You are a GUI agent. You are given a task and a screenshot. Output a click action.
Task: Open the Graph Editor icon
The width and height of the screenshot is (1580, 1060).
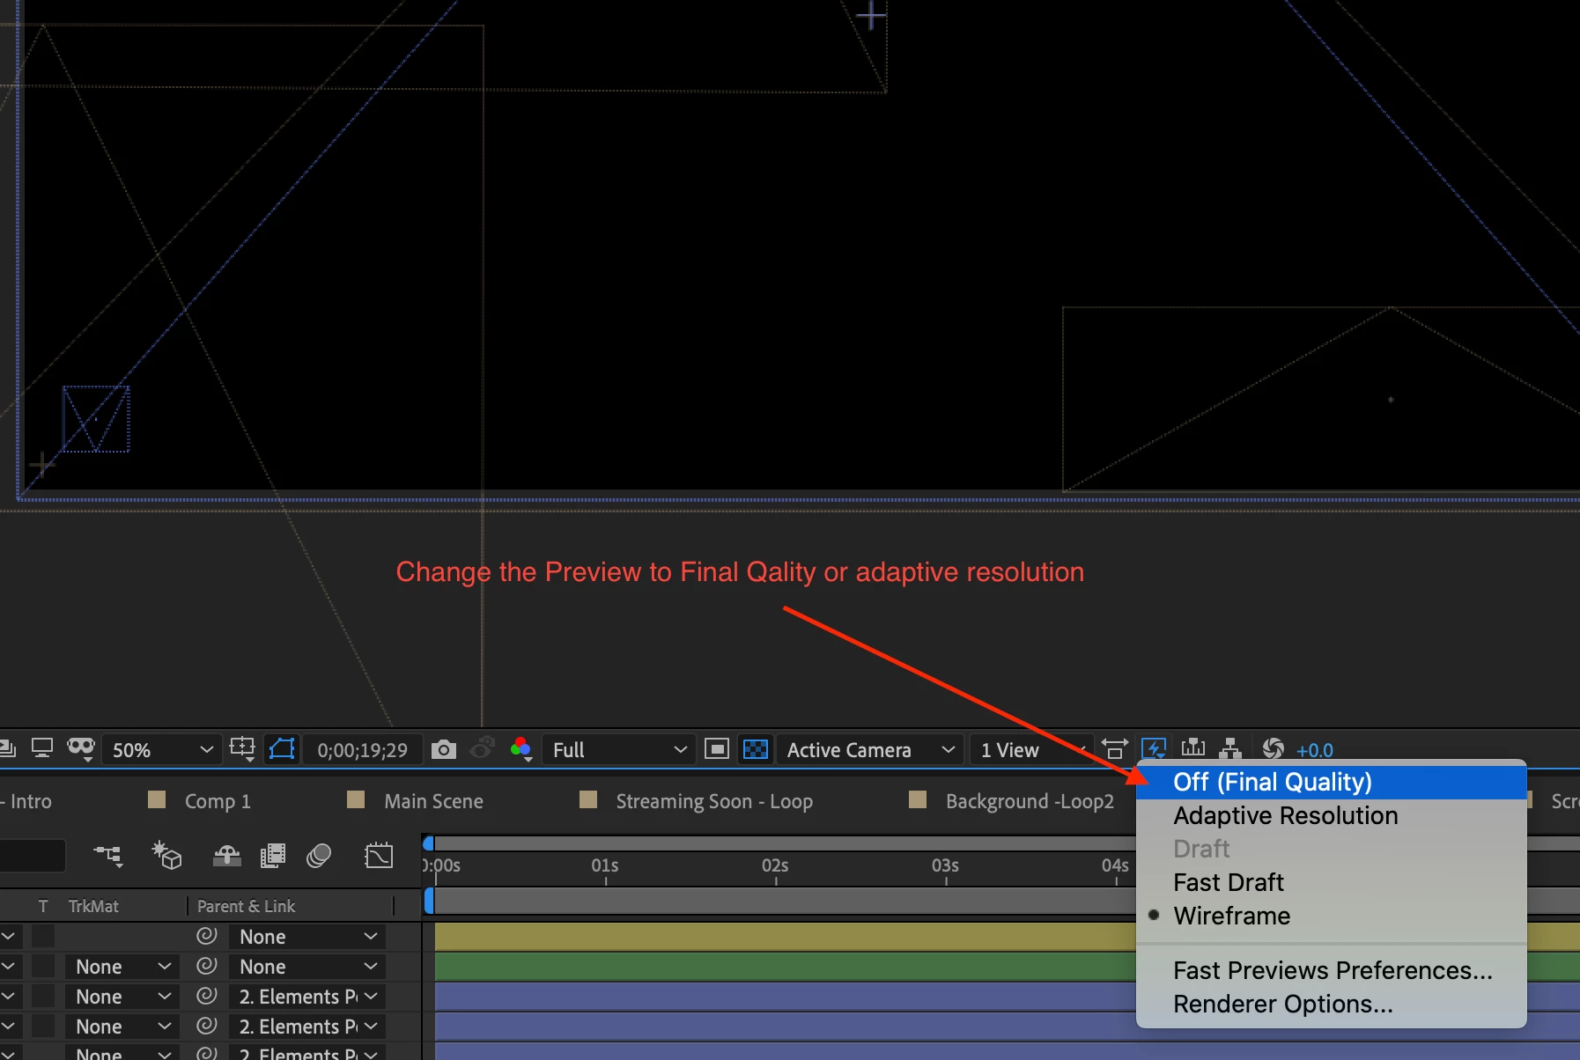pos(379,855)
